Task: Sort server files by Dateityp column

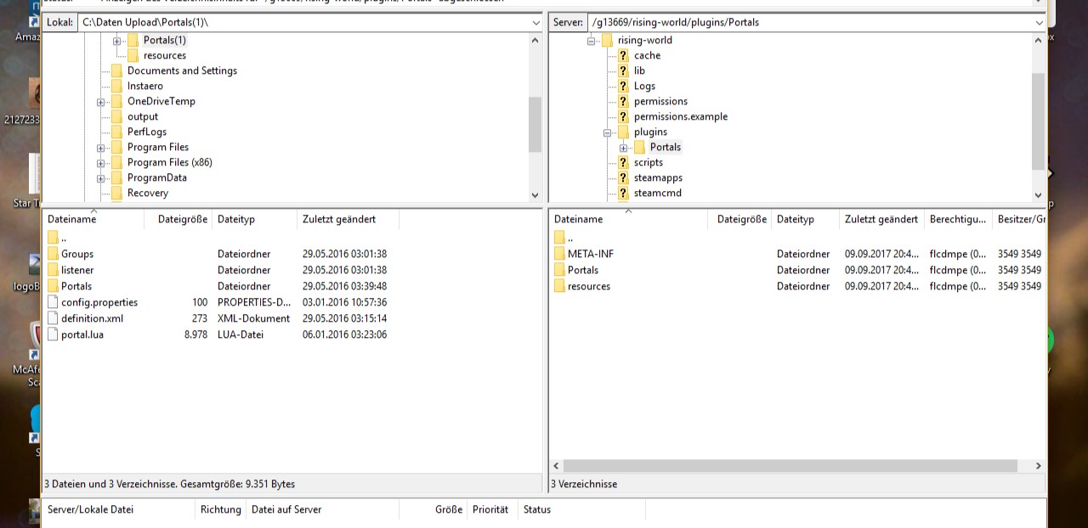Action: click(x=795, y=219)
